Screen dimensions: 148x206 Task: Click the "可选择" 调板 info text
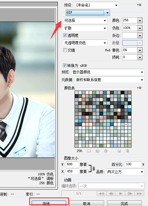coord(41,179)
